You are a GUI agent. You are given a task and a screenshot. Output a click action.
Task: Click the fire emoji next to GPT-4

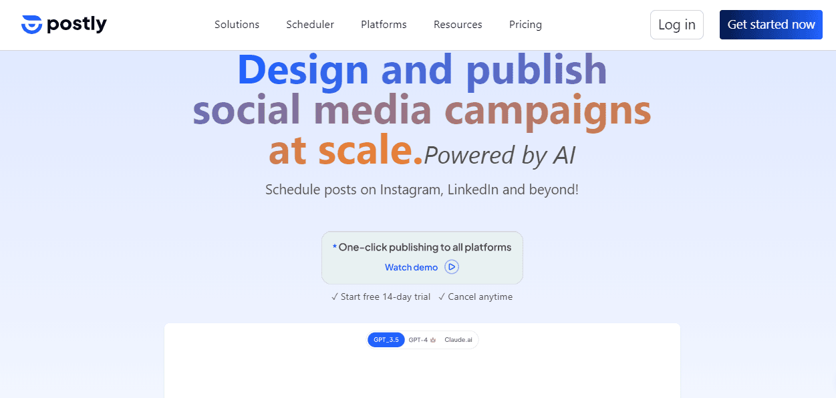[x=433, y=340]
